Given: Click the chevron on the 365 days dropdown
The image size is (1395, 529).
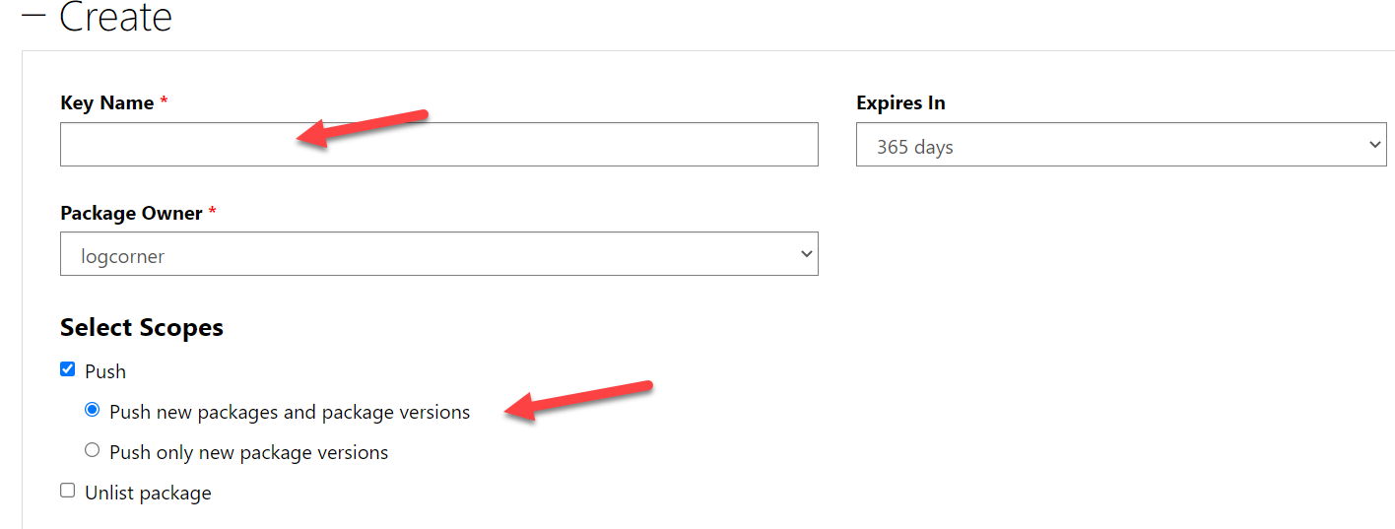Looking at the screenshot, I should pos(1375,145).
